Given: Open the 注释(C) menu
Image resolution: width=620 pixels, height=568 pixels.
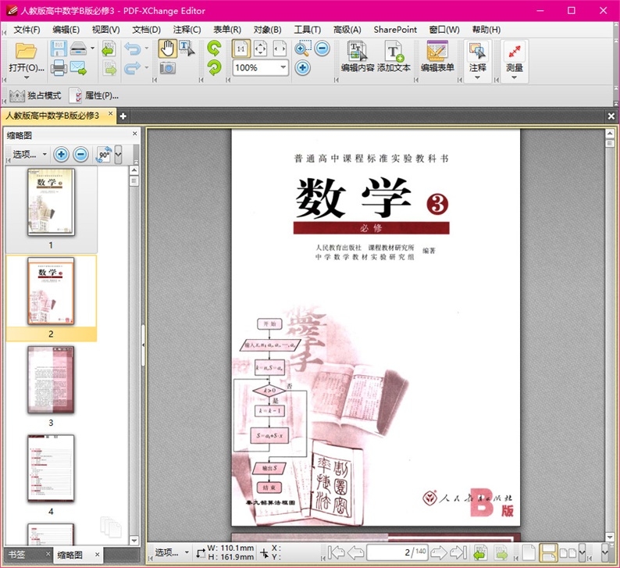Looking at the screenshot, I should (187, 30).
